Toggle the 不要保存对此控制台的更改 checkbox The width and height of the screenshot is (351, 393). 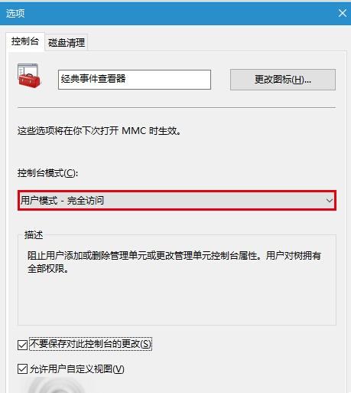point(22,345)
